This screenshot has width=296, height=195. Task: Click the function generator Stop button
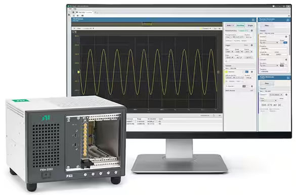click(267, 25)
